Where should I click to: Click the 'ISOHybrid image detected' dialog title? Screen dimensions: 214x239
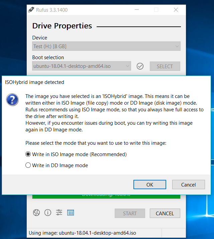click(x=34, y=82)
